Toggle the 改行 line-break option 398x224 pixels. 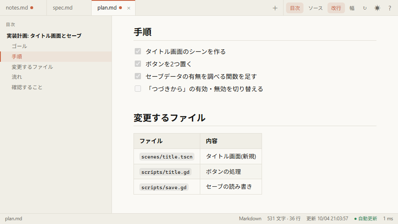pos(336,8)
